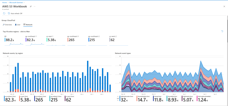The height and width of the screenshot is (106, 228).
Task: Filter regions by the All tile
Action: click(x=14, y=41)
